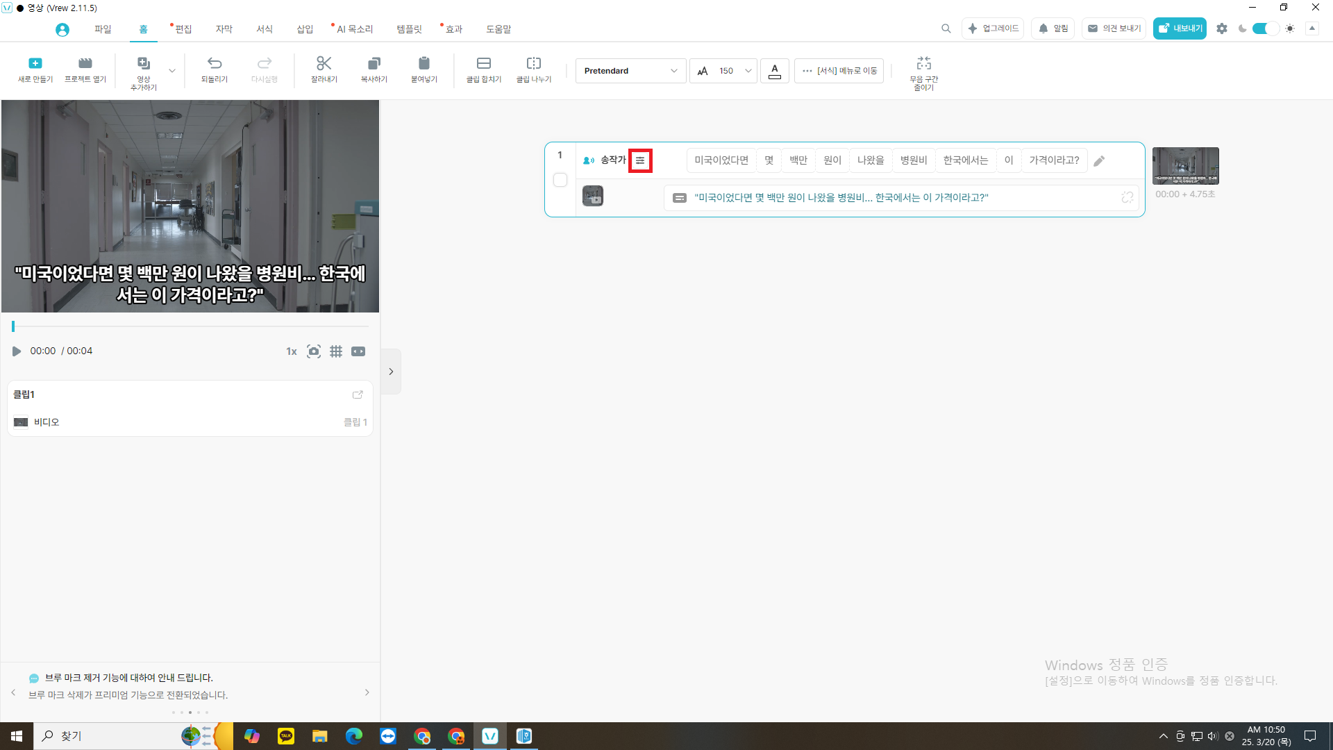This screenshot has width=1333, height=750.
Task: Click the clip merge (클립 합치기) icon
Action: click(483, 64)
